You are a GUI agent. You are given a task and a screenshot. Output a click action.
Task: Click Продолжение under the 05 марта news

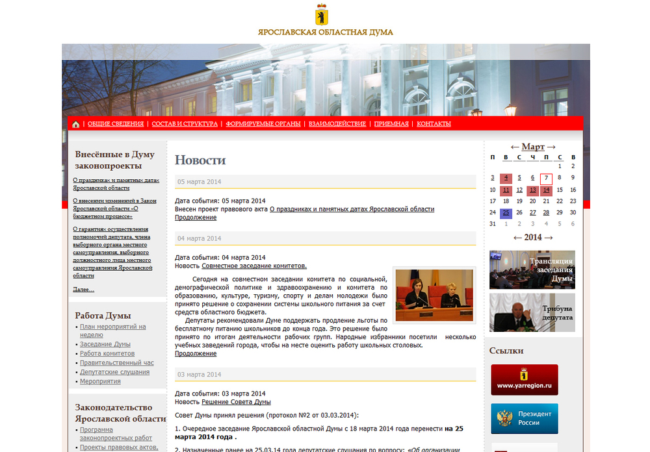[x=196, y=218]
